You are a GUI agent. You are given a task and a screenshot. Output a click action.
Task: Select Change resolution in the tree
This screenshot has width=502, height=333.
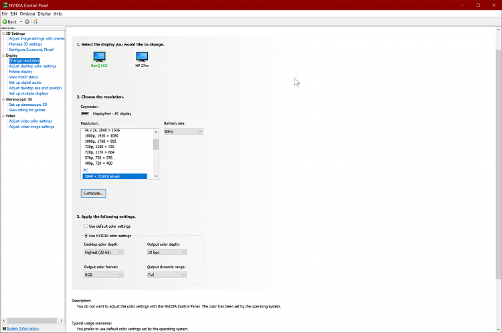tap(24, 60)
